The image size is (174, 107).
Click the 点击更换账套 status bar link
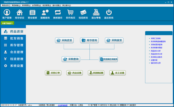click(63, 105)
